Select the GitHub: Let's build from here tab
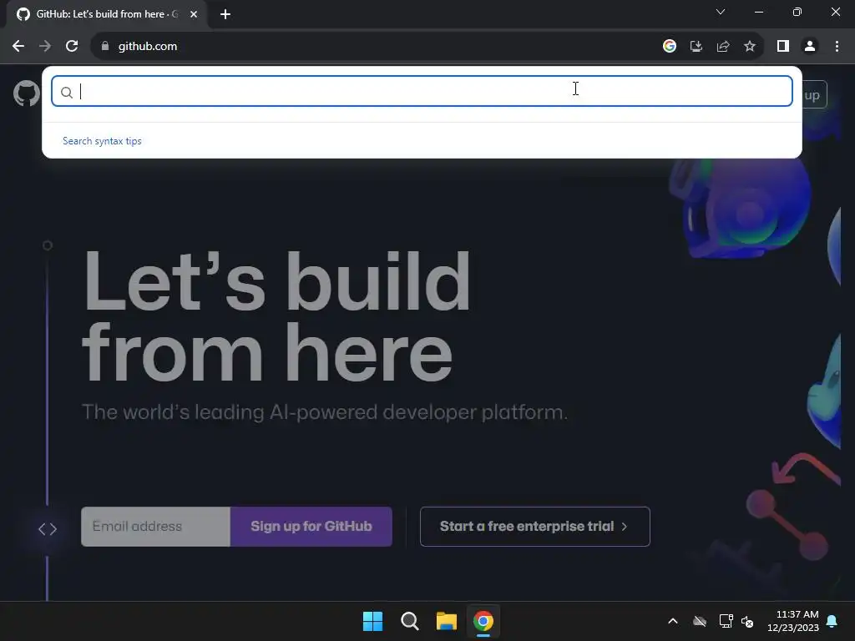The height and width of the screenshot is (641, 855). (x=107, y=14)
